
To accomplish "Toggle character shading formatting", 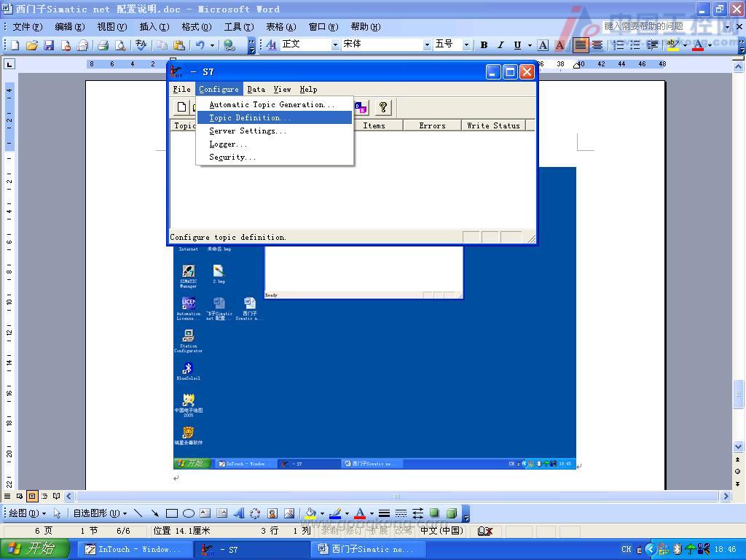I will tap(559, 44).
